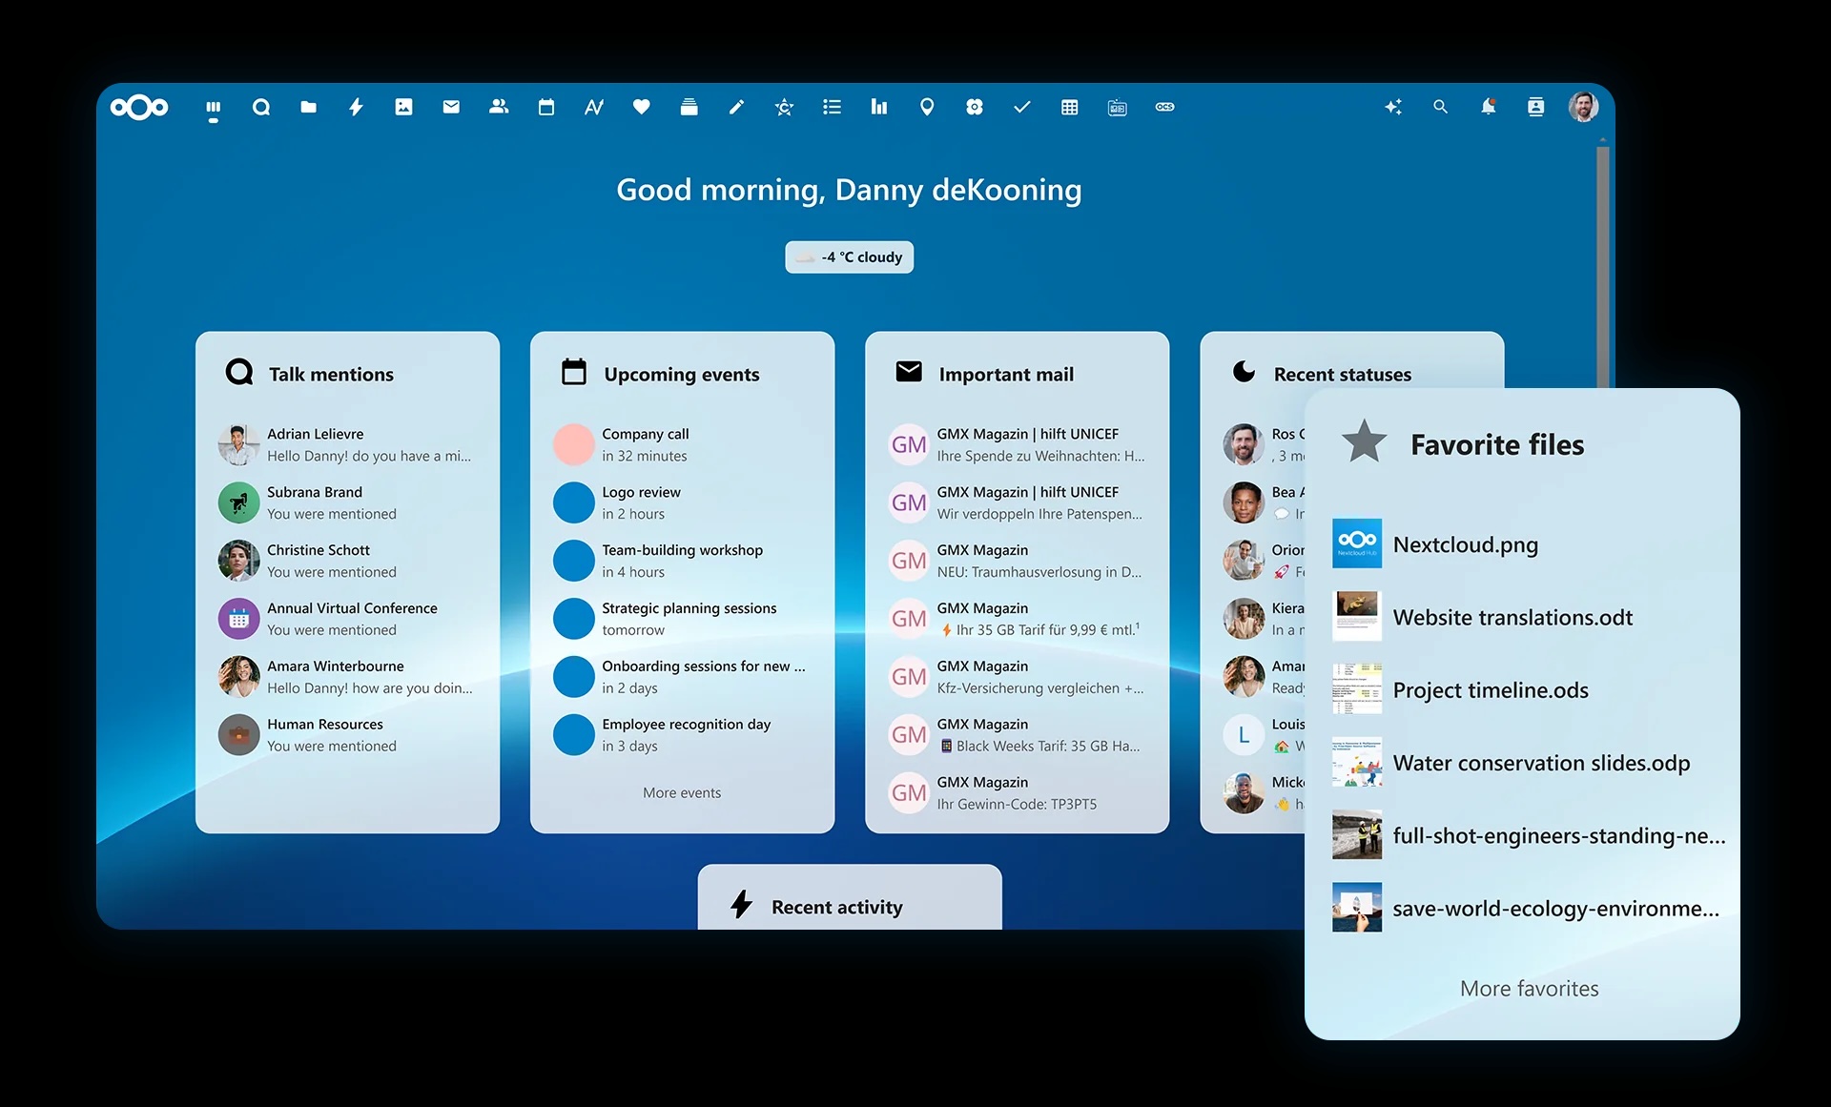
Task: Click the More favorites link
Action: click(x=1529, y=989)
